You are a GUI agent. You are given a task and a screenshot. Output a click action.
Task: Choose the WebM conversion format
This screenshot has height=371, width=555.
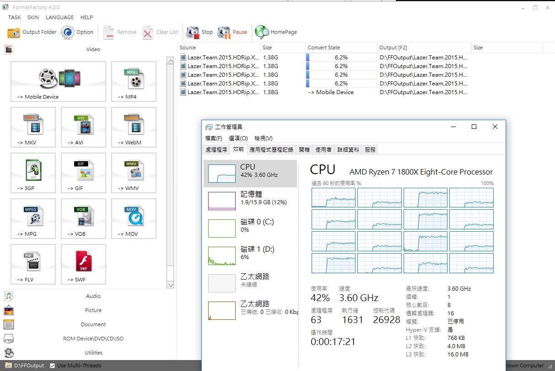134,127
